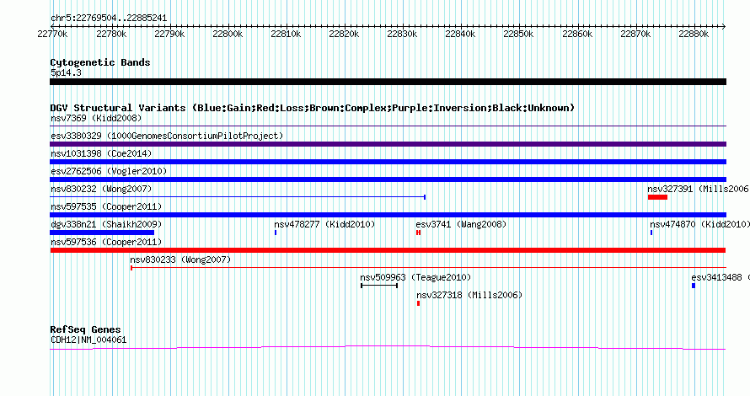Select the dgv338n21 short blue bar
The height and width of the screenshot is (396, 750).
click(102, 233)
